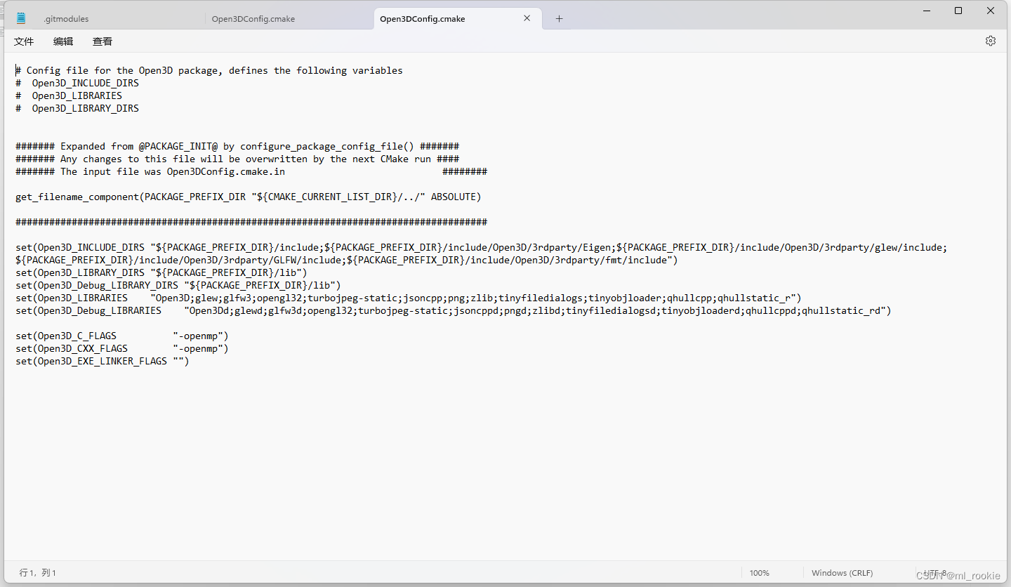Click the set(Open3D_LIBRARY_DIRS line
This screenshot has width=1011, height=587.
[161, 272]
